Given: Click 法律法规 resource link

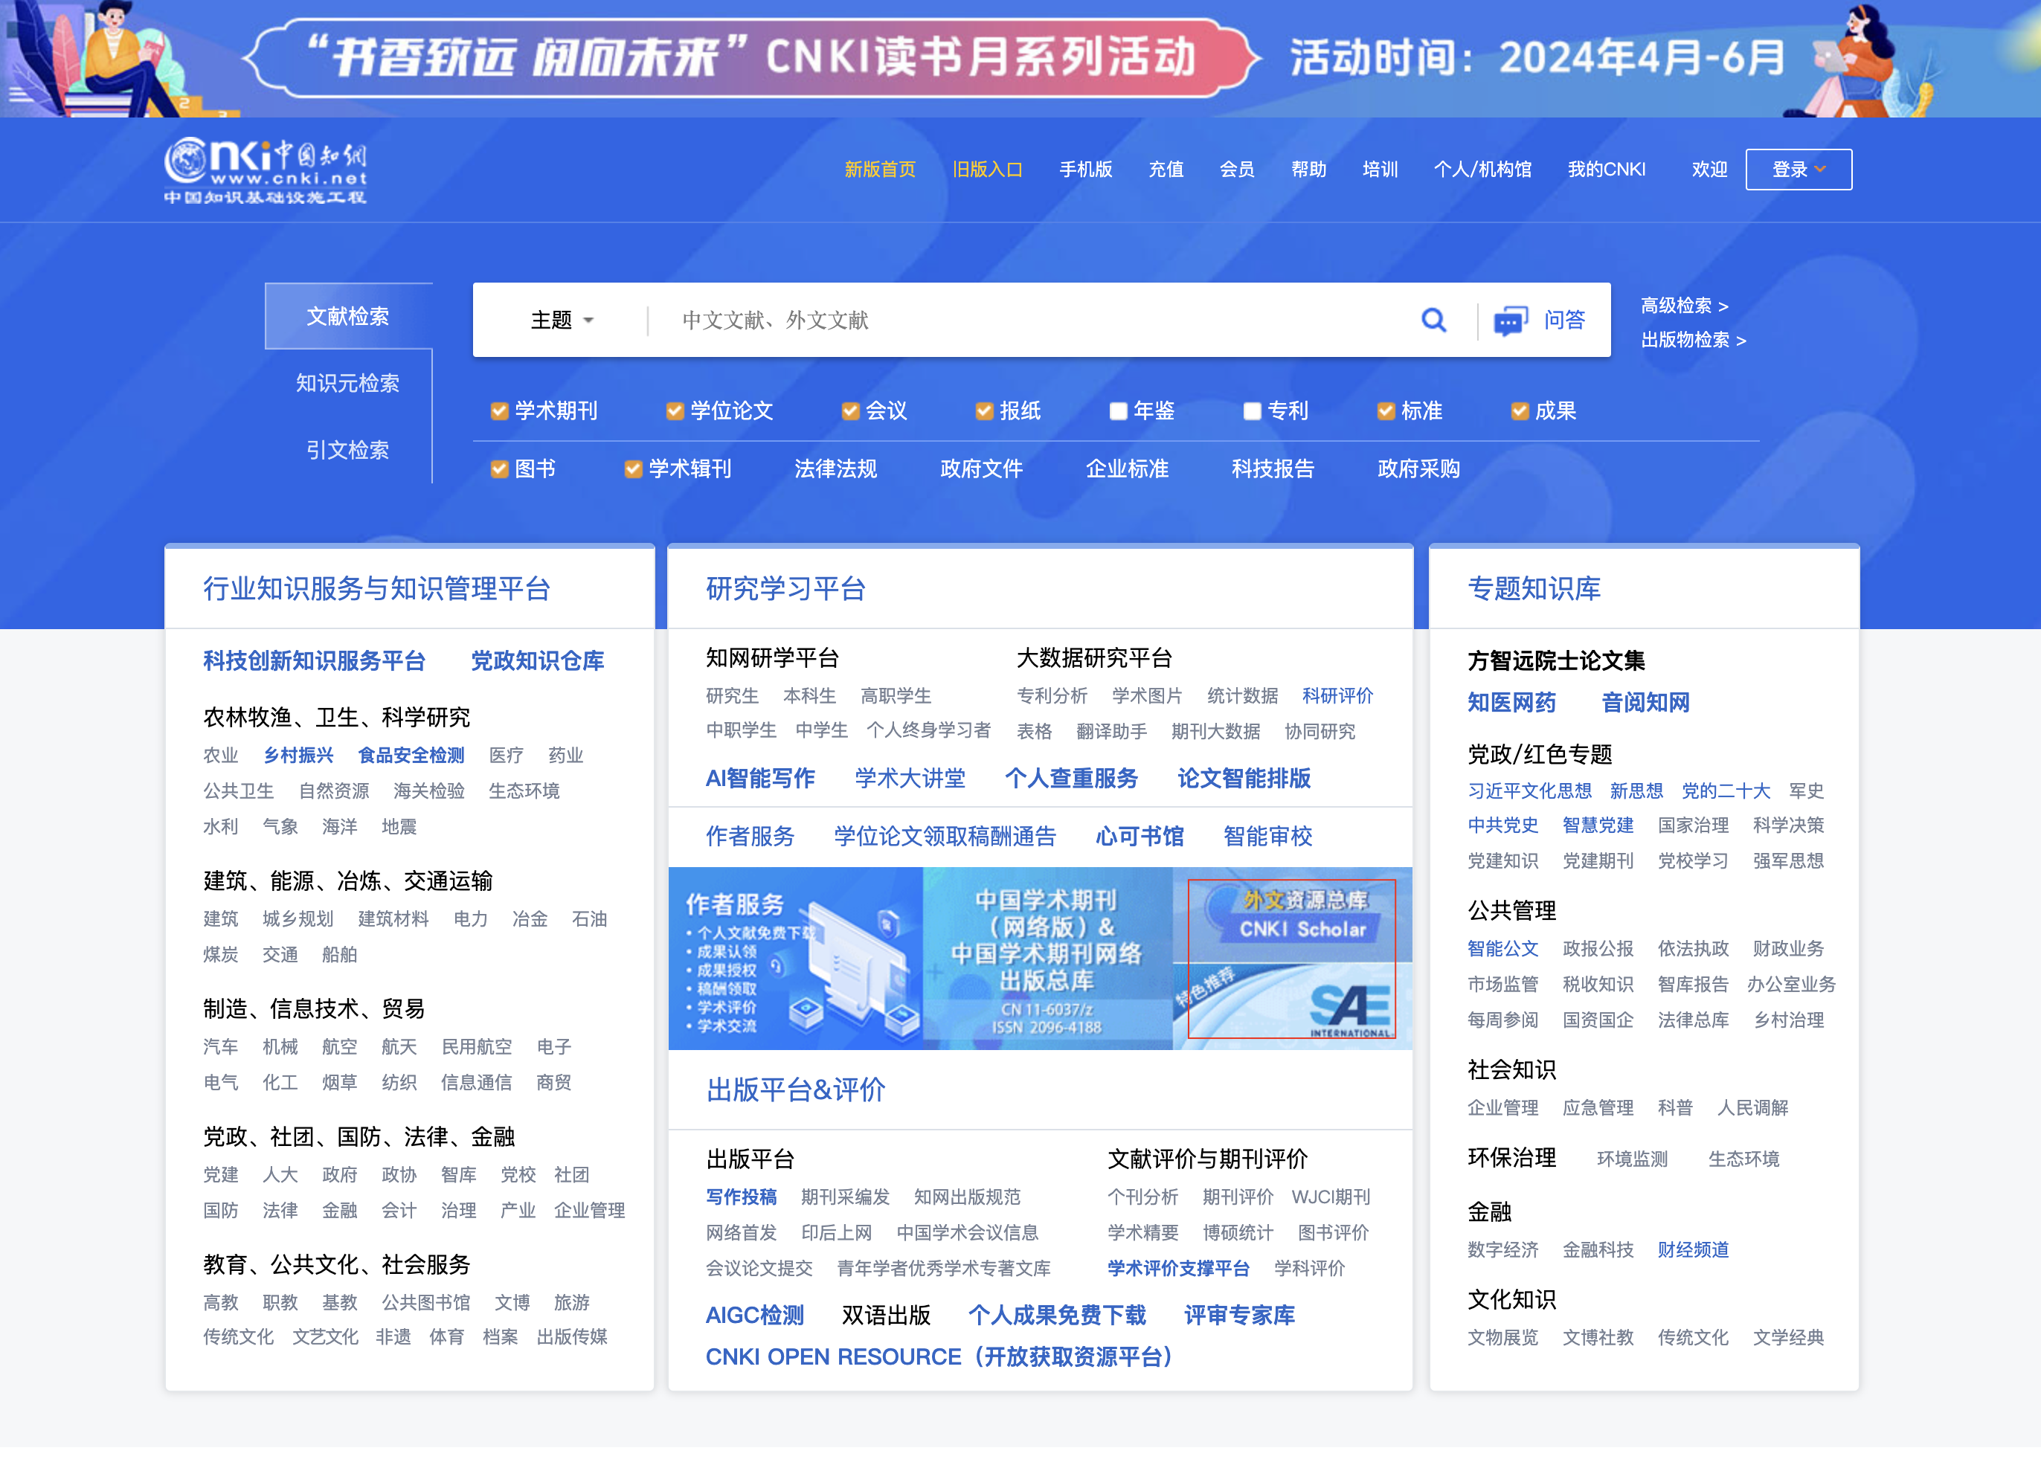Looking at the screenshot, I should 835,469.
